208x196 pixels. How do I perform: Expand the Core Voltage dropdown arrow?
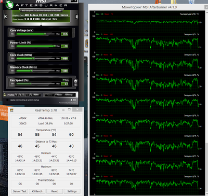(x=73, y=32)
